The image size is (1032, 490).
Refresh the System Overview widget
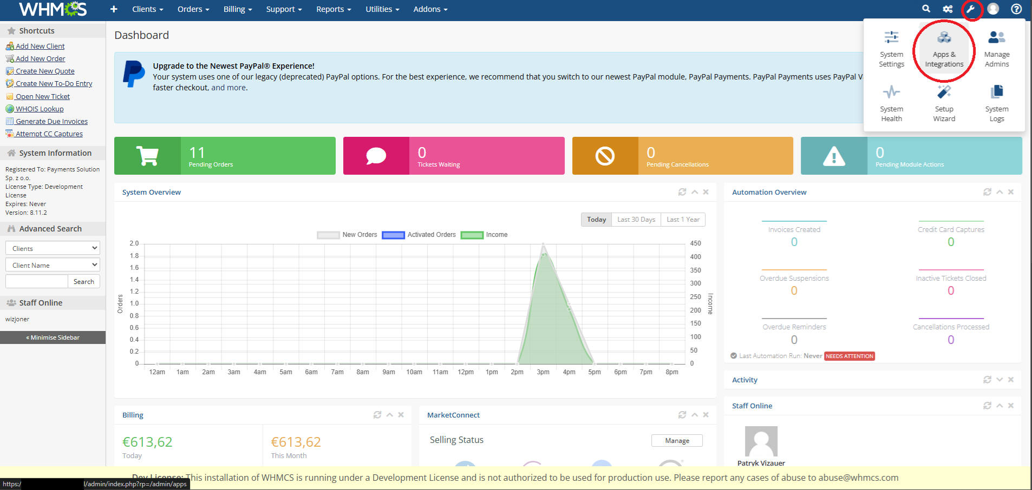(682, 192)
